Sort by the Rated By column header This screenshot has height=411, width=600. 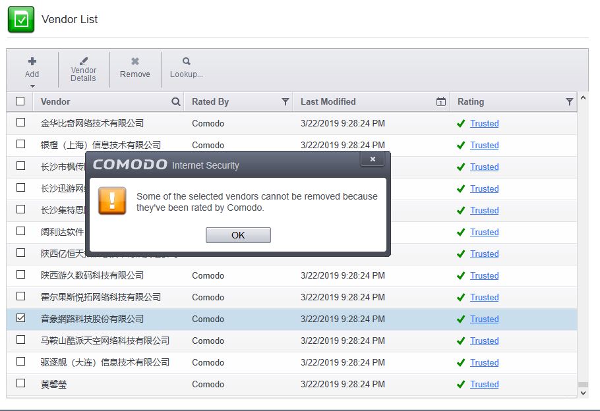(210, 101)
